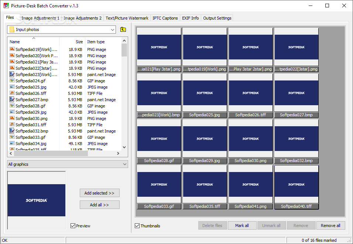This screenshot has height=244, width=353.
Task: Select the Softpedia026.tiff thumbnail
Action: [251, 96]
